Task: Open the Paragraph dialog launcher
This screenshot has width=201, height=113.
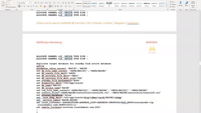Action: click(73, 10)
